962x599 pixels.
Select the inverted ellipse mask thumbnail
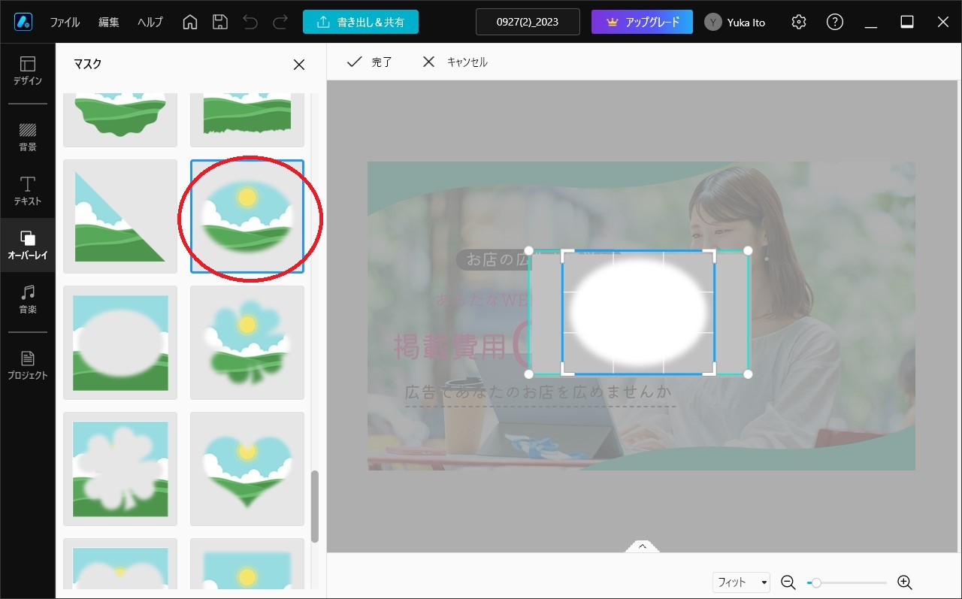[120, 343]
